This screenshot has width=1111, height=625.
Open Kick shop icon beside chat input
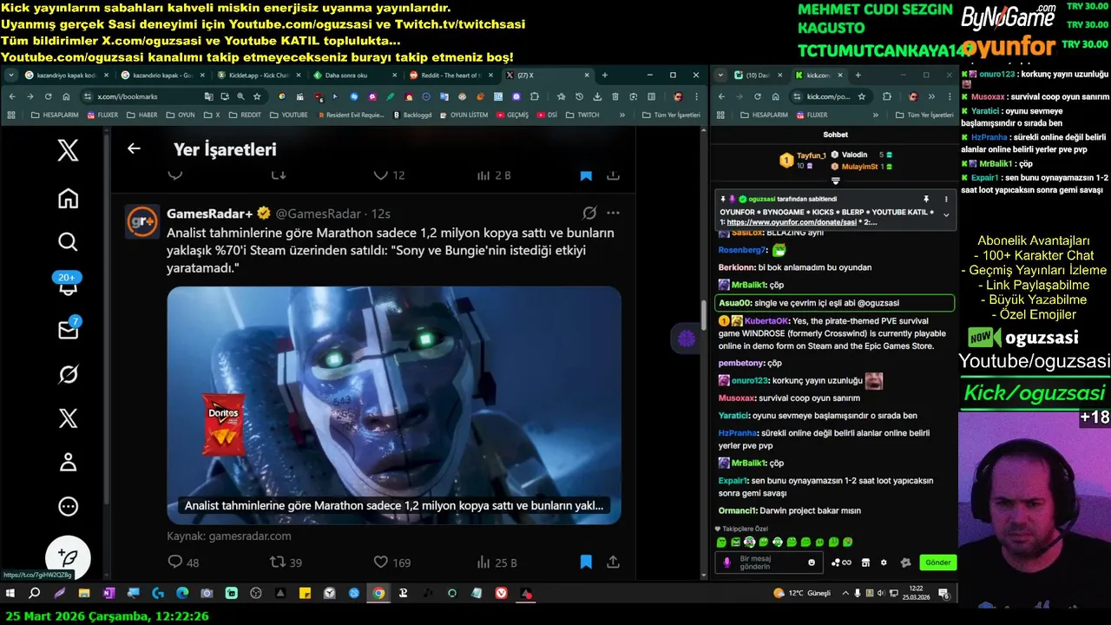[x=864, y=562]
